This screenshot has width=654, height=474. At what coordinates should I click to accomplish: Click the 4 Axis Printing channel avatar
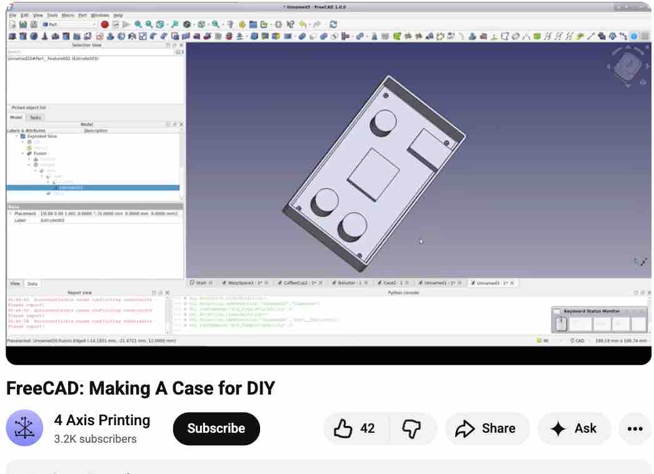[24, 428]
